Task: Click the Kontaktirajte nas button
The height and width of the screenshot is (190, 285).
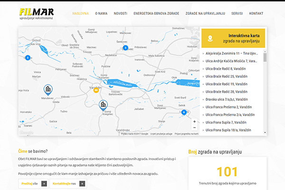Action: point(68,184)
